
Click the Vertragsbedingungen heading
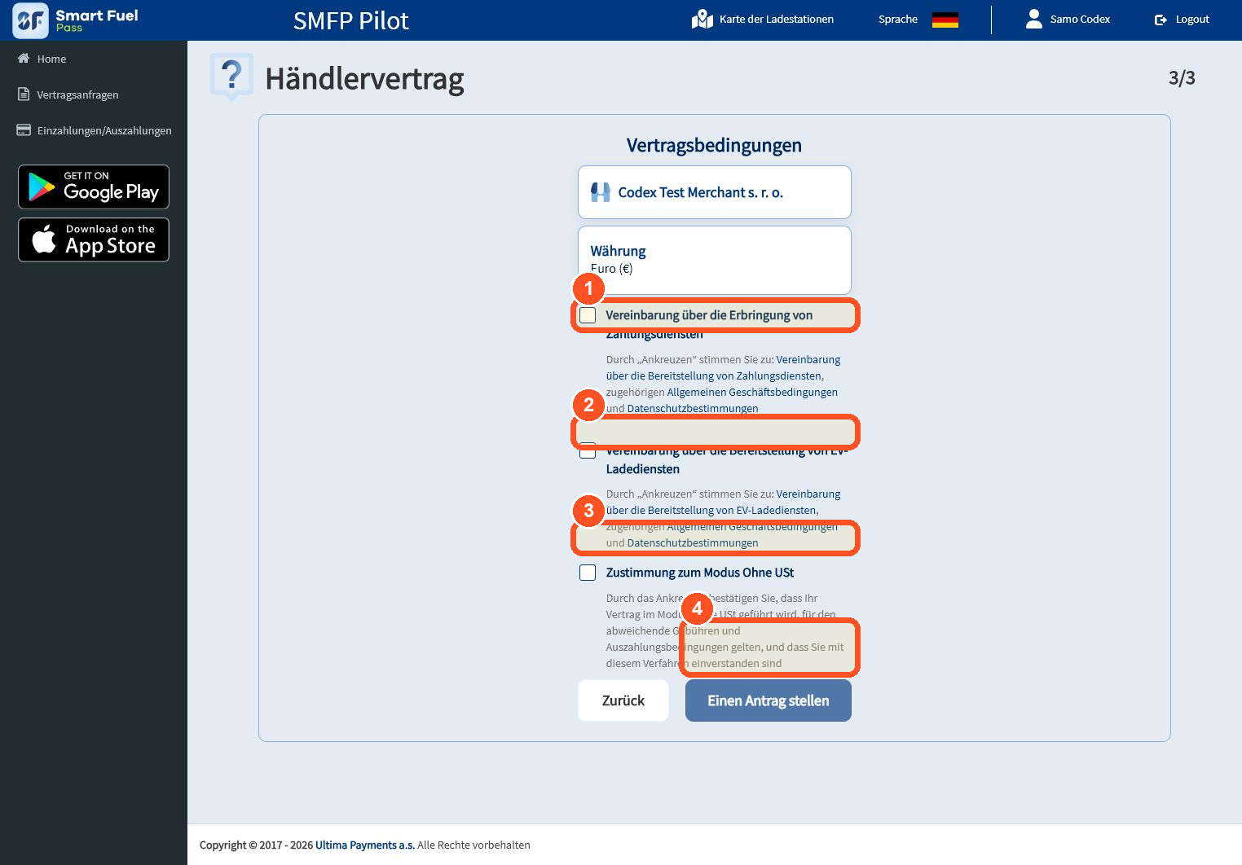pos(714,145)
